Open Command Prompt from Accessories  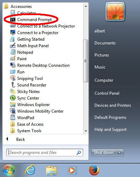point(31,20)
